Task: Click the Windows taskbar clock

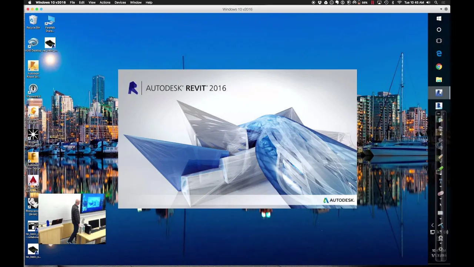Action: coord(439,253)
